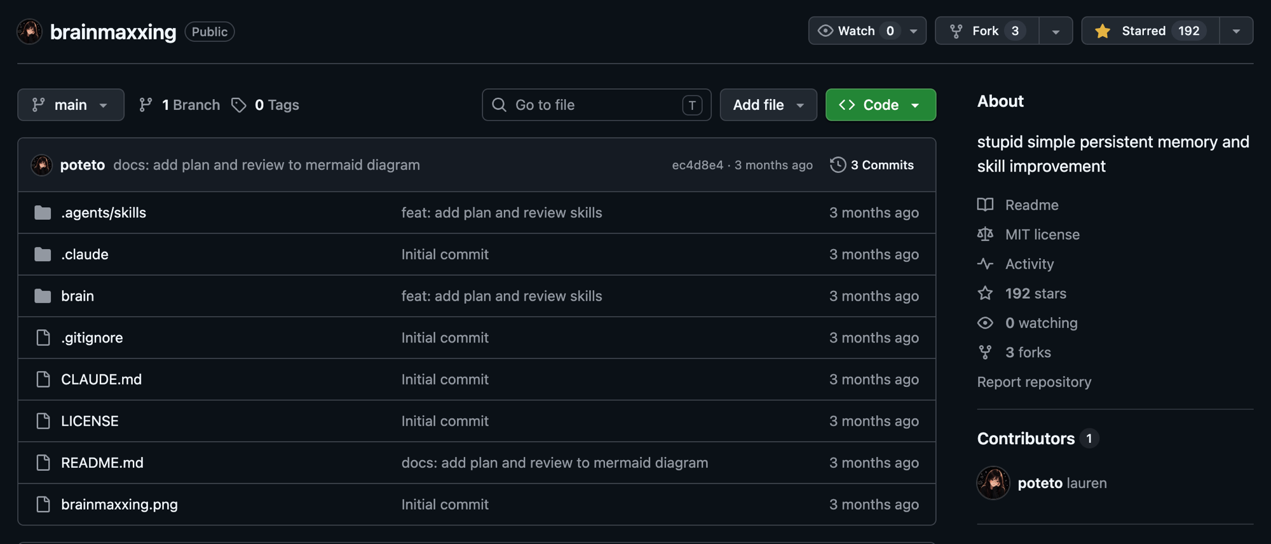Click the eye icon beside 0 watching
Screen dimensions: 1271x544
[985, 323]
